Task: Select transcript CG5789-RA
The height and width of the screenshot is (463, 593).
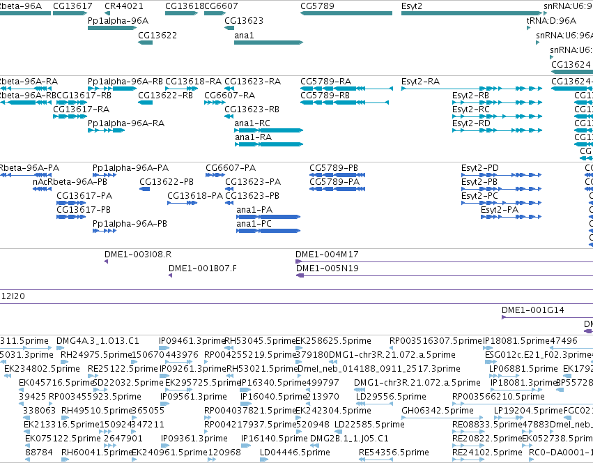Action: click(x=346, y=89)
